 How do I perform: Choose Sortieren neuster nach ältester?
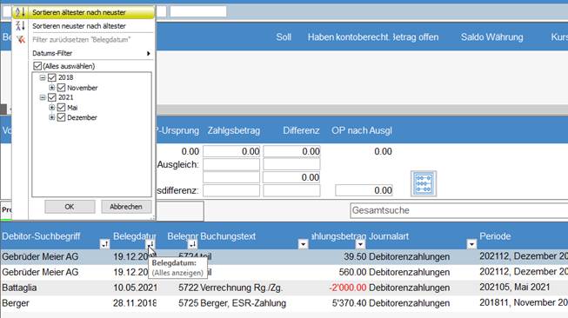click(79, 26)
